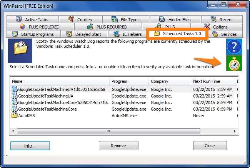
Task: Click the Remove button
Action: [118, 146]
